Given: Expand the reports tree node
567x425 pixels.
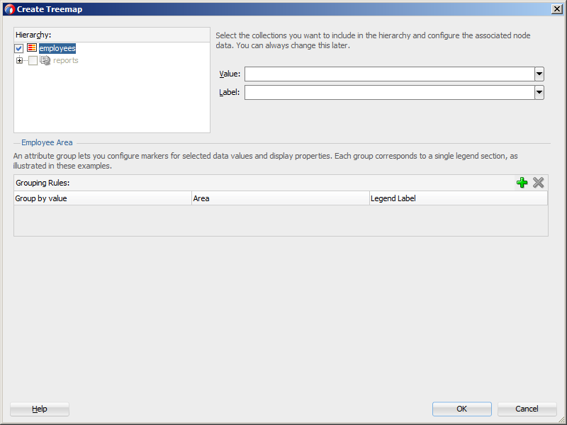Looking at the screenshot, I should coord(19,61).
